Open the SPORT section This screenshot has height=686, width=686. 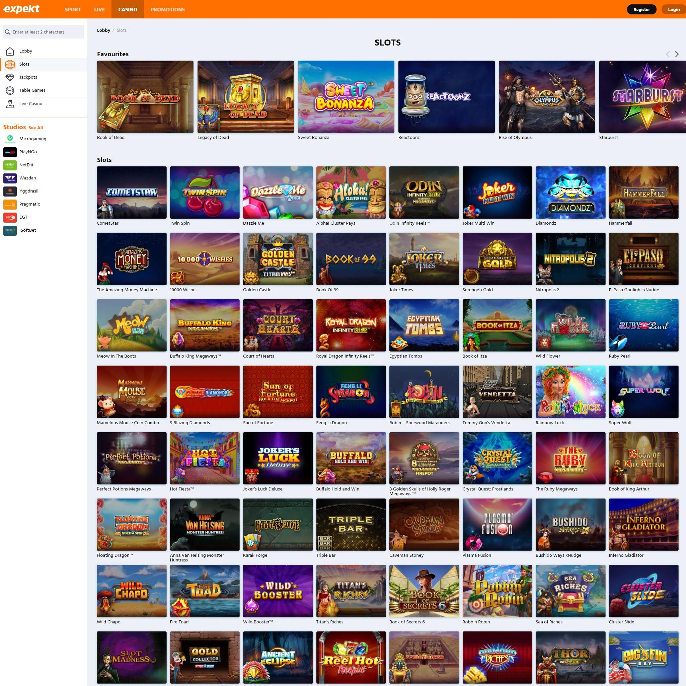coord(73,9)
